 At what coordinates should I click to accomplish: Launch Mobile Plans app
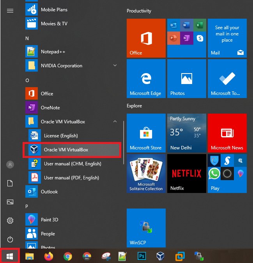tap(71, 10)
